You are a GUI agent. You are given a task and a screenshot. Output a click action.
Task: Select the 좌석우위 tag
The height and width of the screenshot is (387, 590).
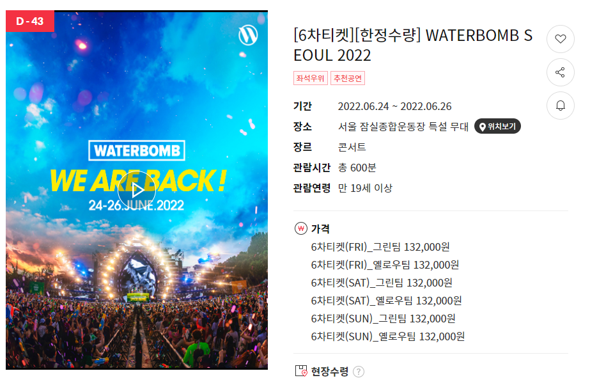[x=311, y=78]
